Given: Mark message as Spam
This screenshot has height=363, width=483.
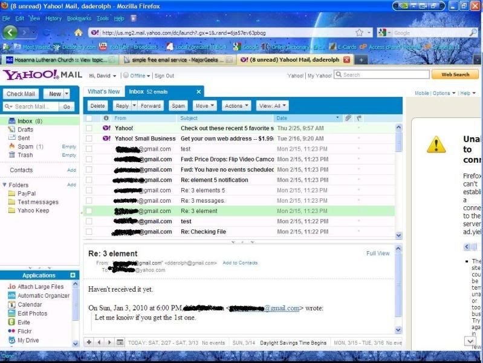Looking at the screenshot, I should (x=178, y=106).
